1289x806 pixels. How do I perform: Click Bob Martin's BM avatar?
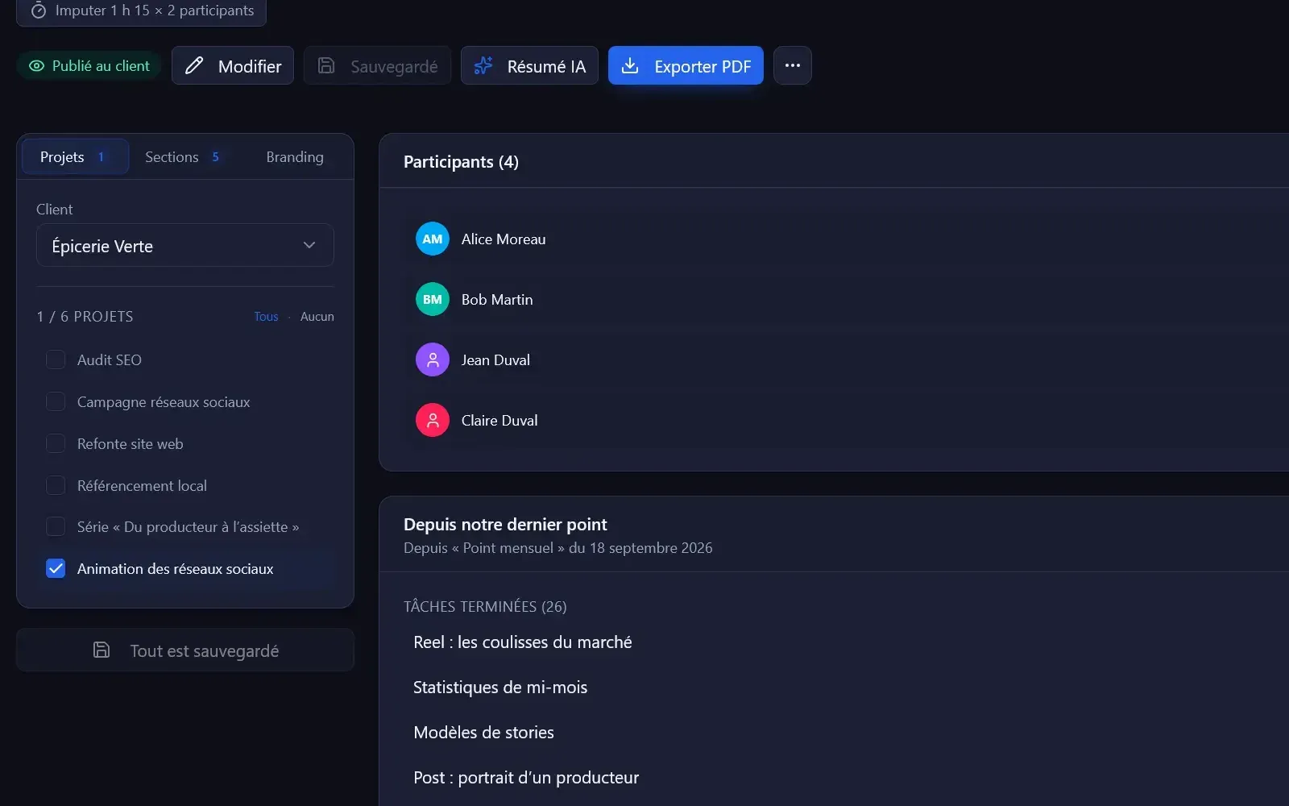(433, 299)
